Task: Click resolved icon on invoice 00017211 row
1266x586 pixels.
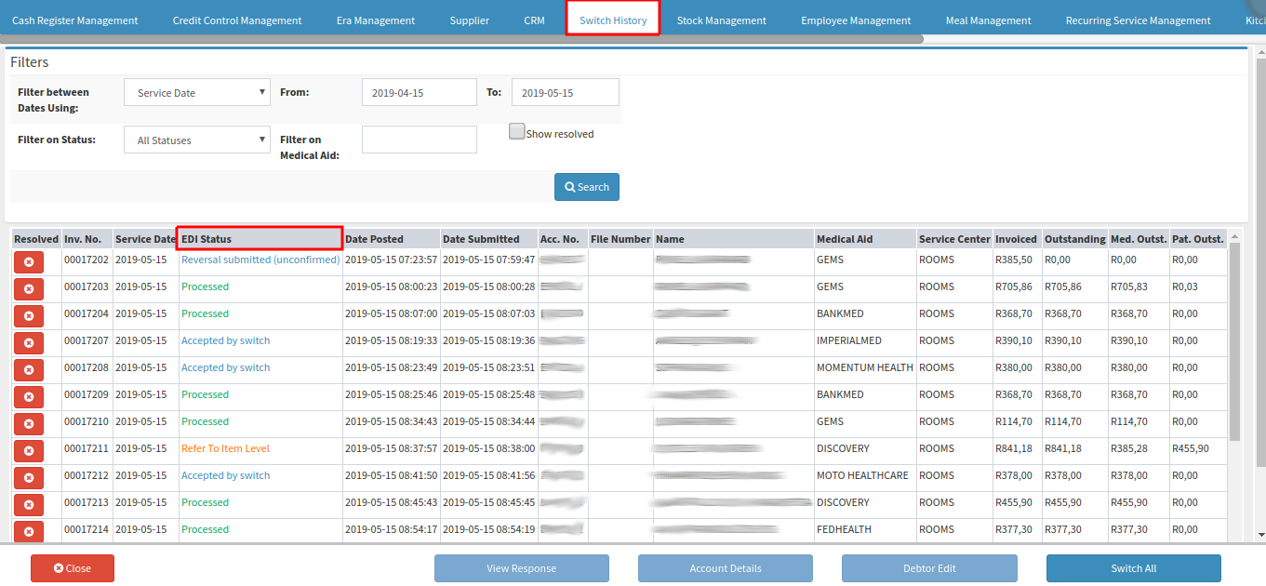Action: coord(29,451)
